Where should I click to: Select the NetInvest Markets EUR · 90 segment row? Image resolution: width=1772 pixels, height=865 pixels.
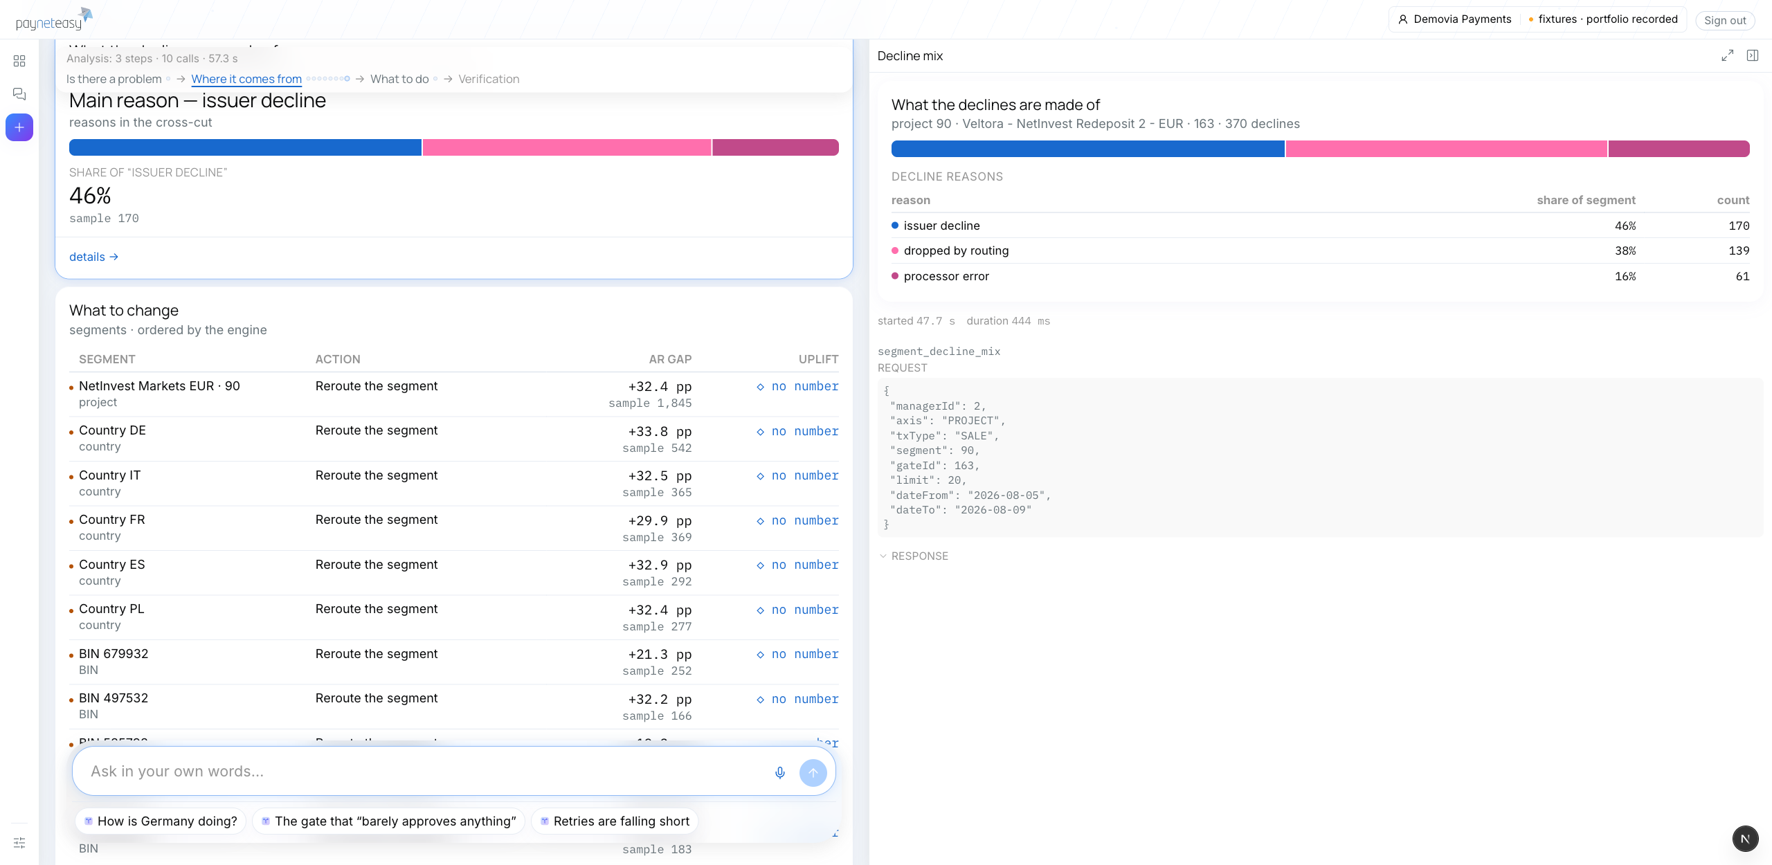point(454,394)
